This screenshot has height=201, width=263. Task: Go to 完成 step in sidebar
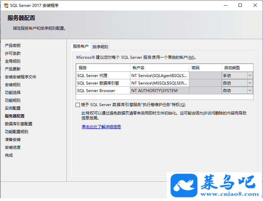(9, 155)
